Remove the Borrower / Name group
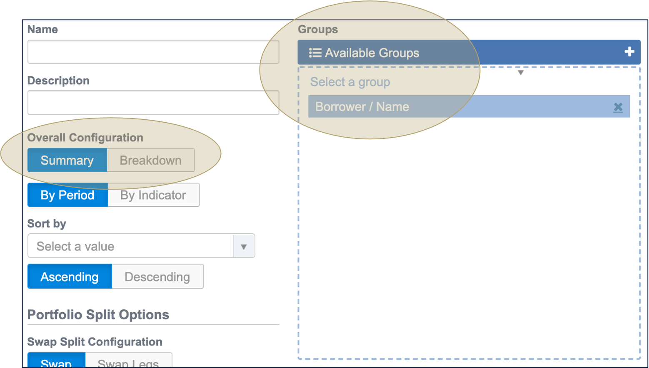 click(x=618, y=107)
